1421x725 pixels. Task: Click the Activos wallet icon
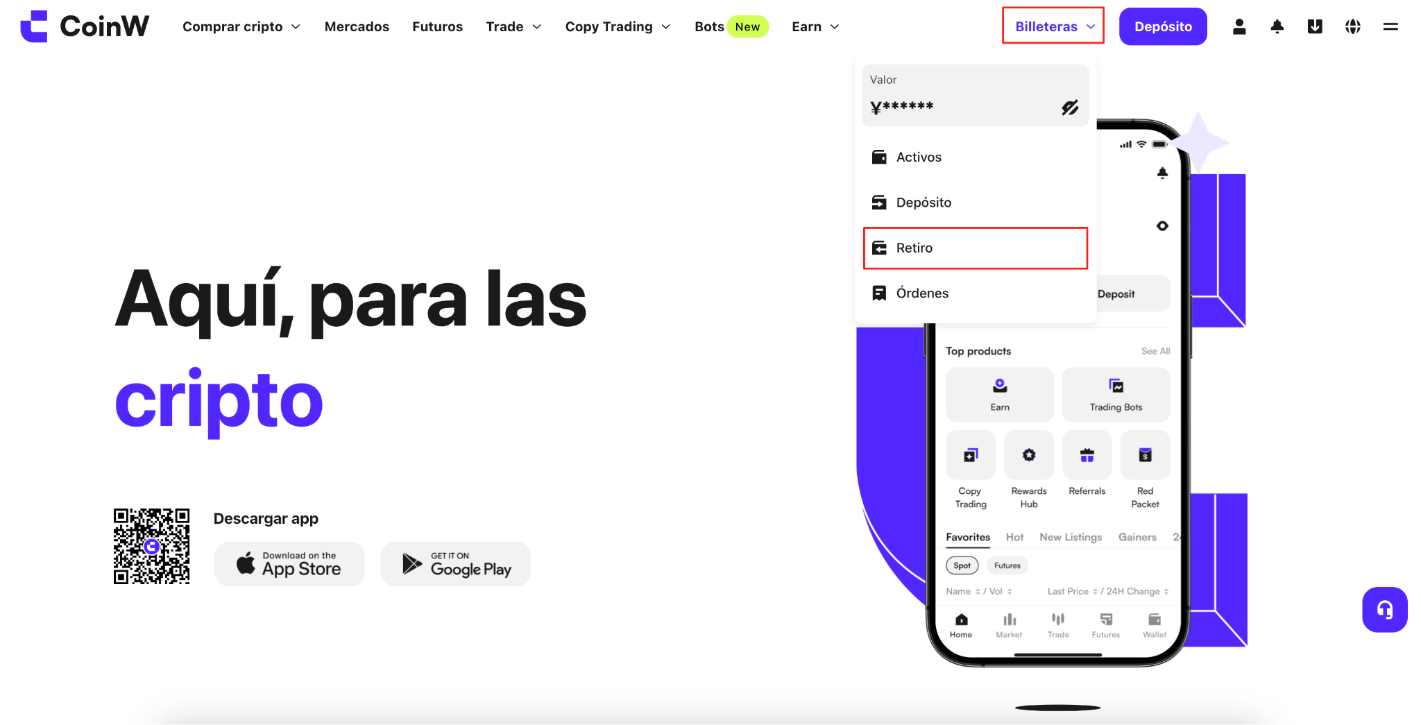tap(879, 157)
